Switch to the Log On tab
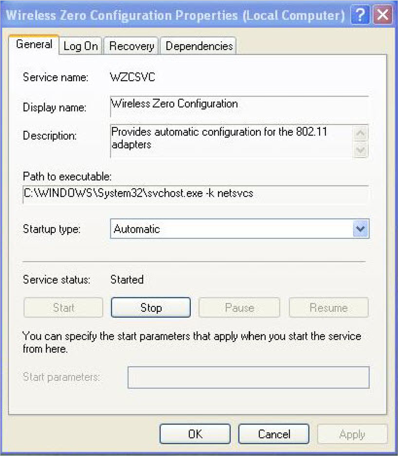This screenshot has width=398, height=456. pyautogui.click(x=80, y=46)
